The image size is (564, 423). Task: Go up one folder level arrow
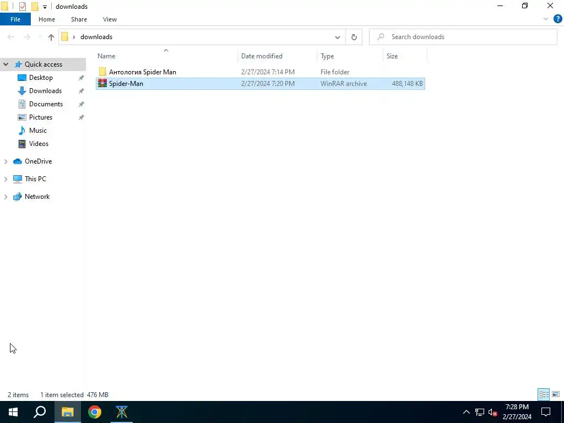(x=51, y=37)
